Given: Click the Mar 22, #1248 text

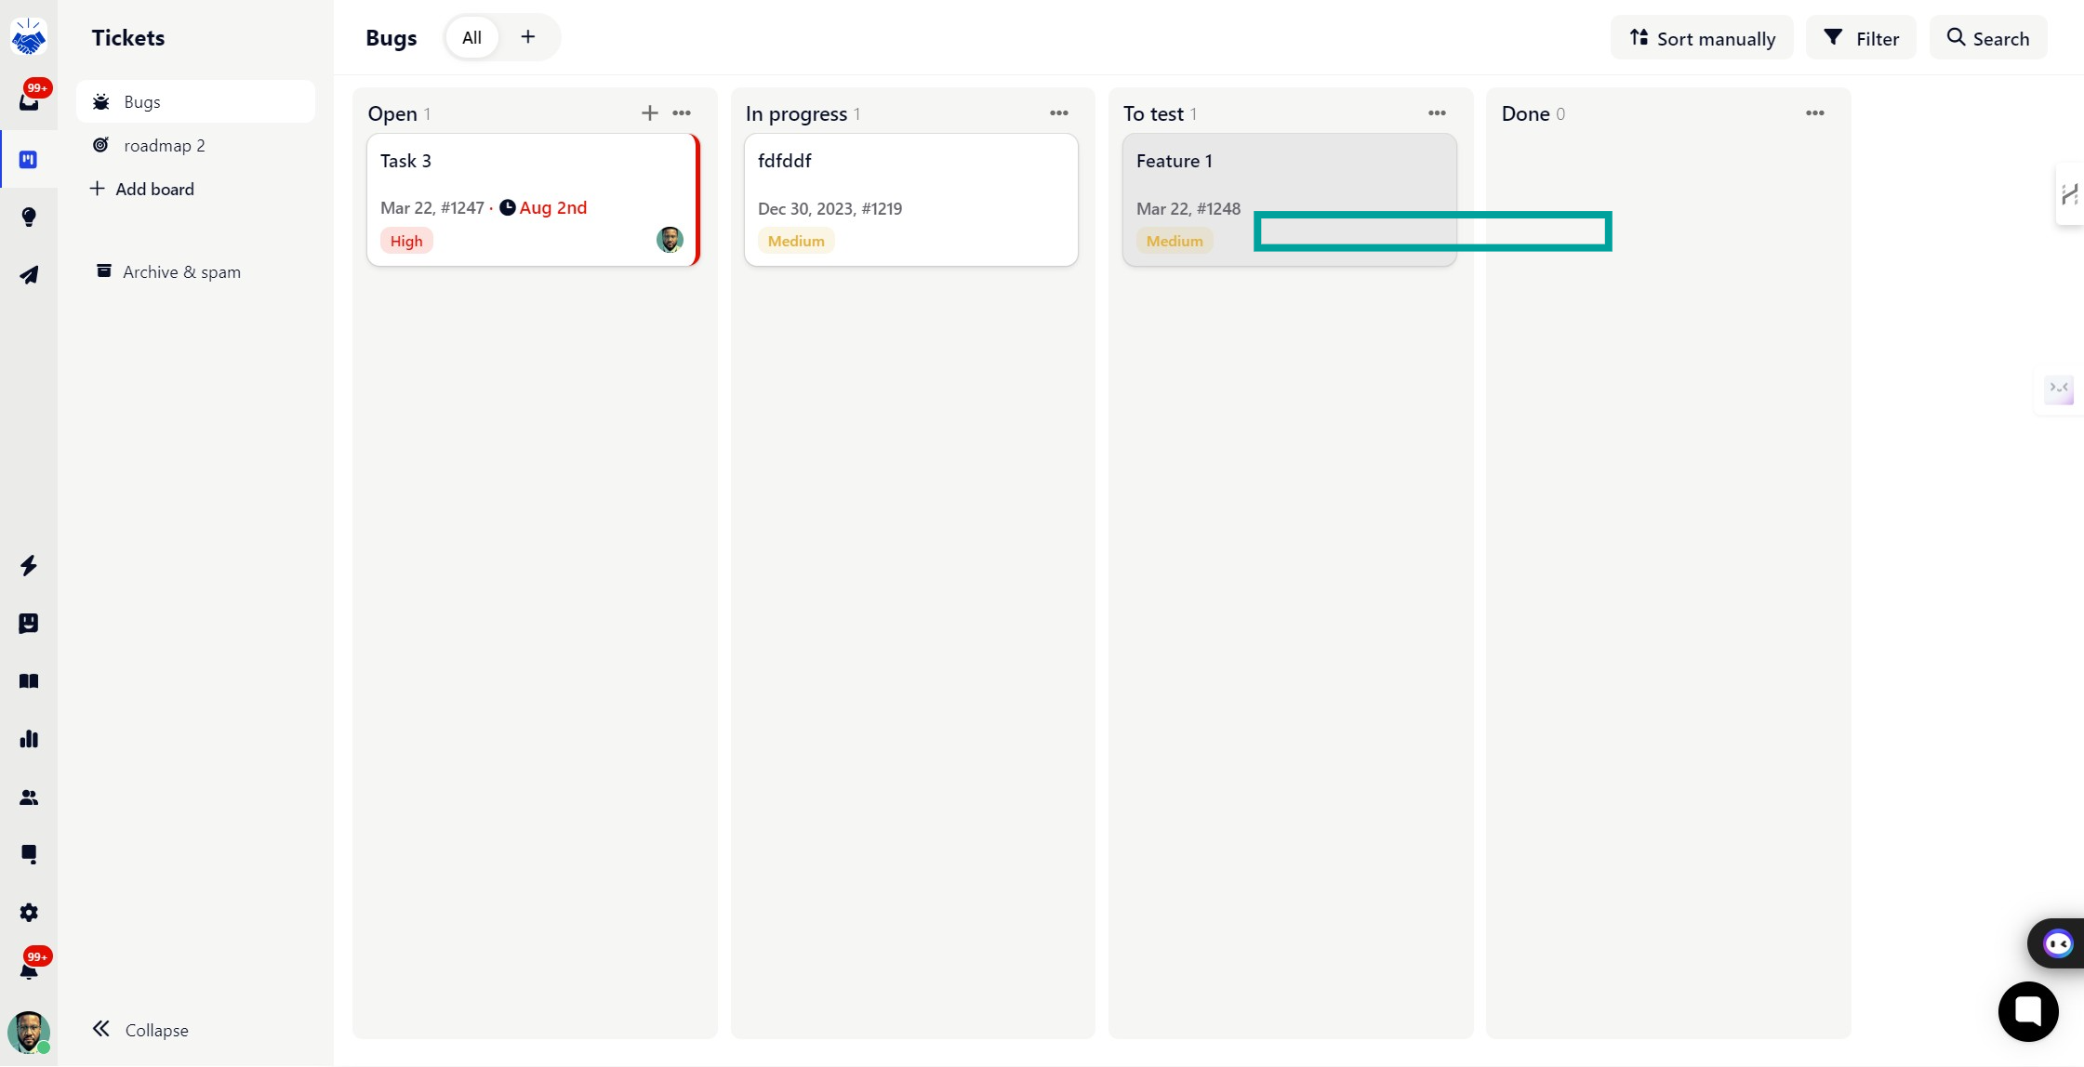Looking at the screenshot, I should pos(1188,209).
